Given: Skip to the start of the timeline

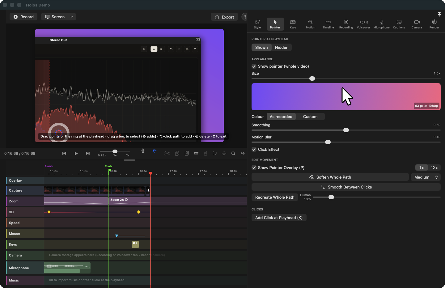Looking at the screenshot, I should (64, 153).
